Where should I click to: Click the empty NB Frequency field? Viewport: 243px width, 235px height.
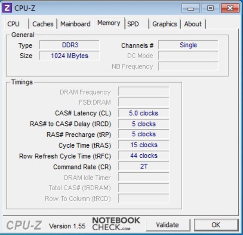pyautogui.click(x=188, y=67)
